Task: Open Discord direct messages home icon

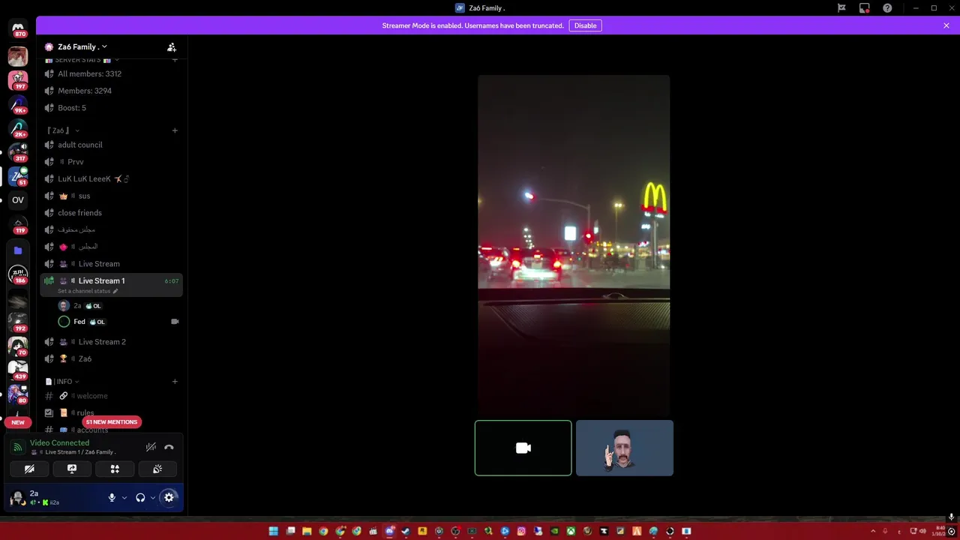Action: coord(18,28)
